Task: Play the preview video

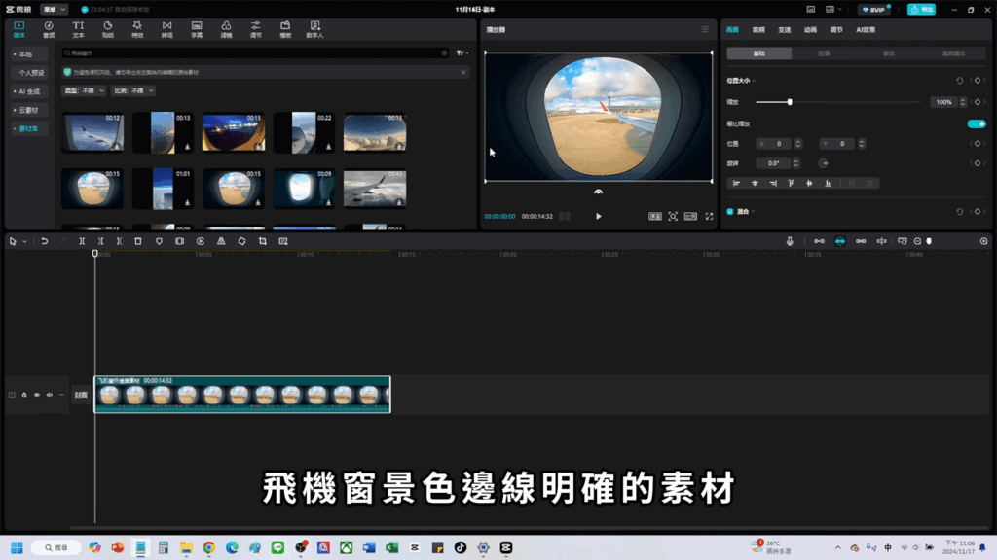Action: click(x=599, y=217)
